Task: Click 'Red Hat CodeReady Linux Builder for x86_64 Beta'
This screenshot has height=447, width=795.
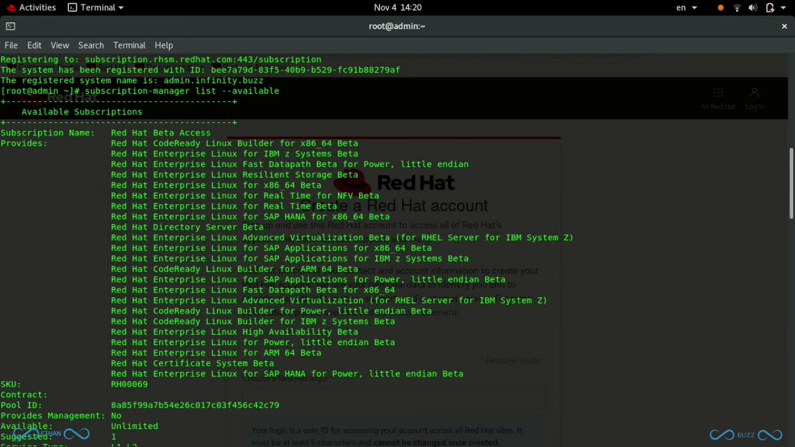Action: [x=234, y=143]
